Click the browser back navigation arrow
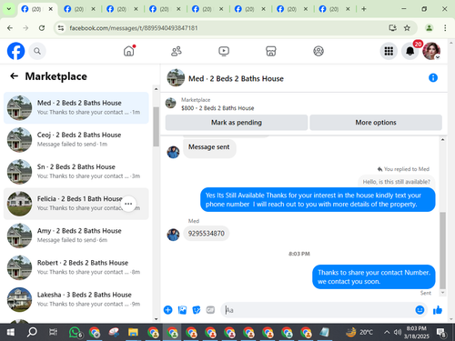This screenshot has width=455, height=341. click(x=10, y=28)
